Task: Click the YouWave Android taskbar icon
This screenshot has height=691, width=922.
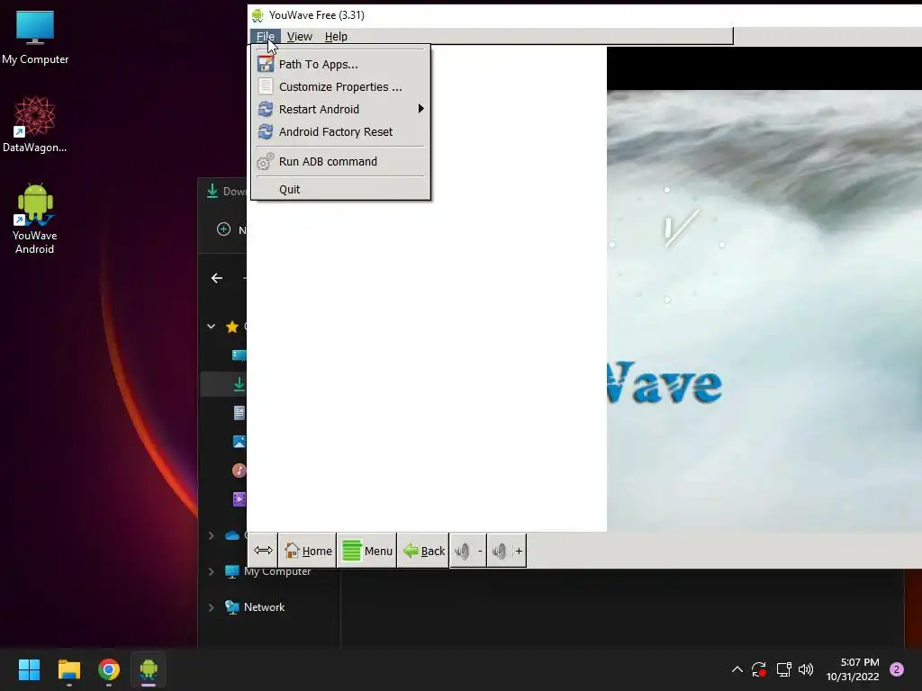Action: point(149,669)
